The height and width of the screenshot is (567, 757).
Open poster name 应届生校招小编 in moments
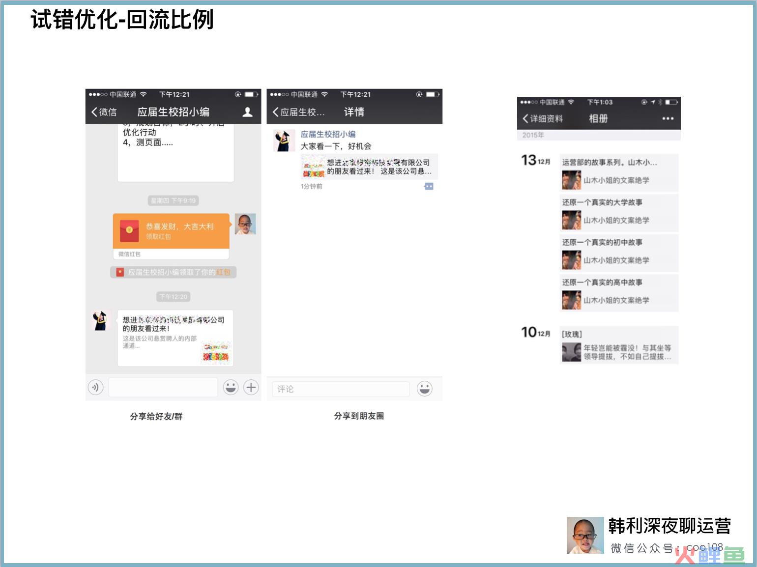coord(328,134)
